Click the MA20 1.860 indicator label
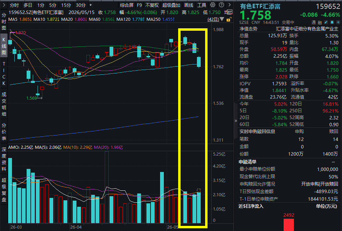This screenshot has width=342, height=231. click(x=74, y=19)
